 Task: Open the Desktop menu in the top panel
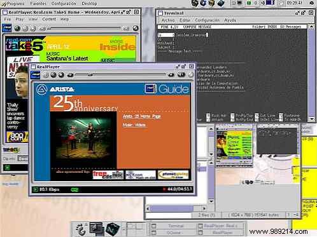coord(89,4)
